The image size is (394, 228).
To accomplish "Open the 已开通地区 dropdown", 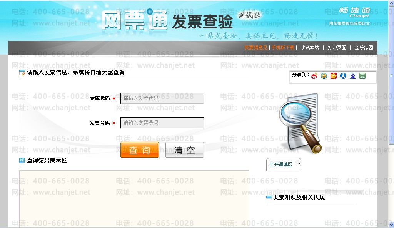I will [284, 165].
